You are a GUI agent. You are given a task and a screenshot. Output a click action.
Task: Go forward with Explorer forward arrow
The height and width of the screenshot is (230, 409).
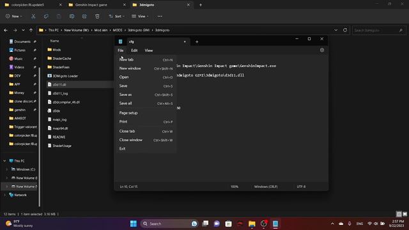tap(15, 30)
